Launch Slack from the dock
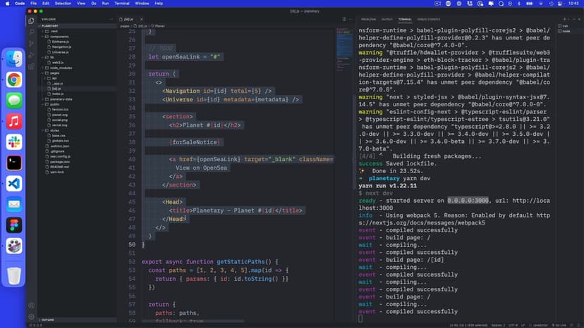The height and width of the screenshot is (328, 584). point(14,141)
